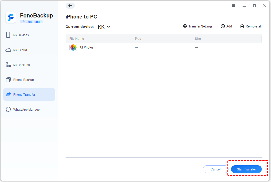
Task: Click the back arrow button
Action: [70, 6]
